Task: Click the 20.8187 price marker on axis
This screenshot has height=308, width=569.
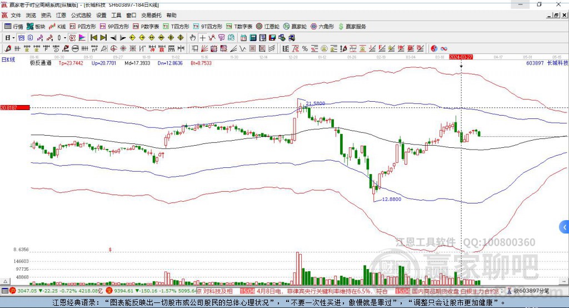Action: (x=15, y=107)
